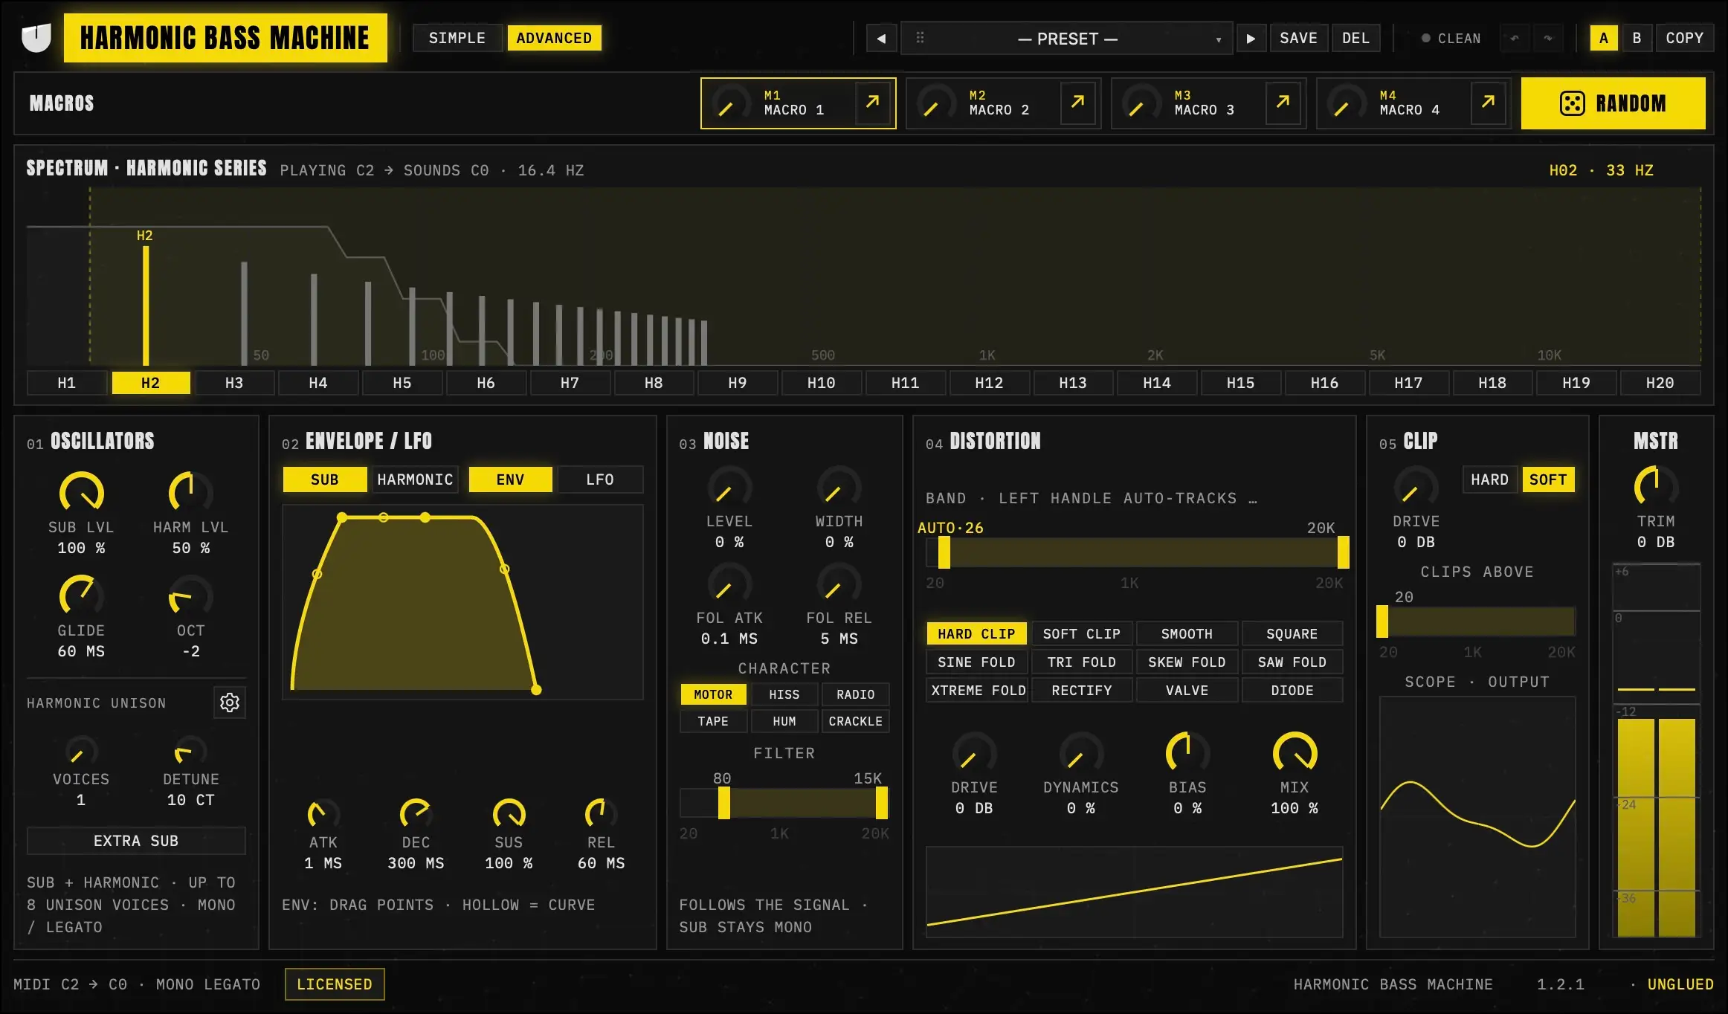This screenshot has height=1014, width=1728.
Task: Click the noise filter 80 Hz low handle
Action: [723, 803]
